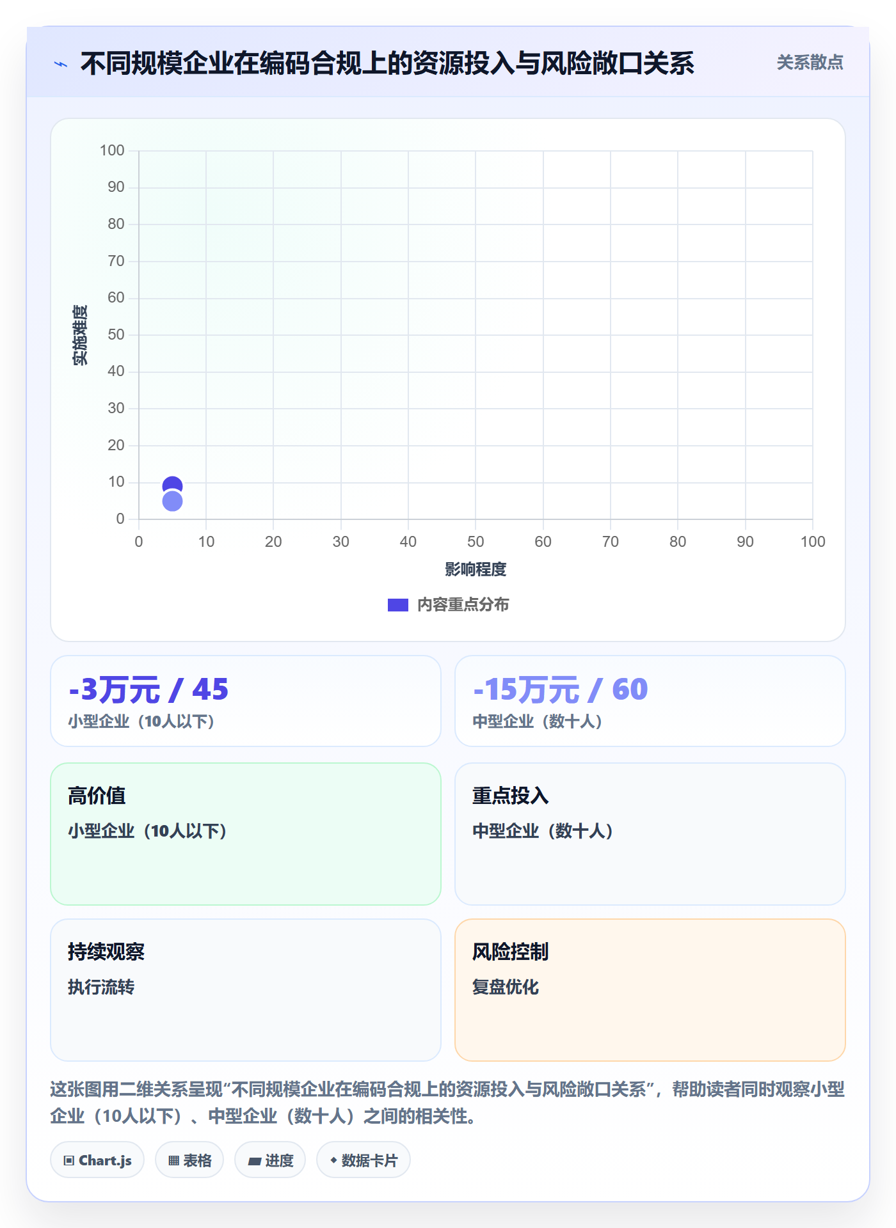Viewport: 896px width, 1228px height.
Task: Open the 重点投入 quadrant card heading
Action: [510, 796]
